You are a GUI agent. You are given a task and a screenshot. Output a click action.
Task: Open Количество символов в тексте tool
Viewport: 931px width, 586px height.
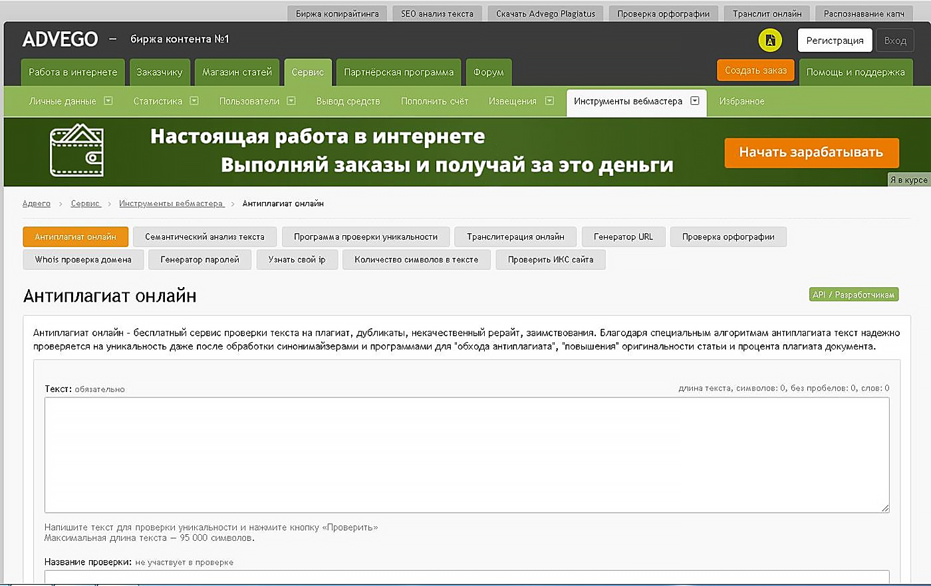click(x=416, y=259)
